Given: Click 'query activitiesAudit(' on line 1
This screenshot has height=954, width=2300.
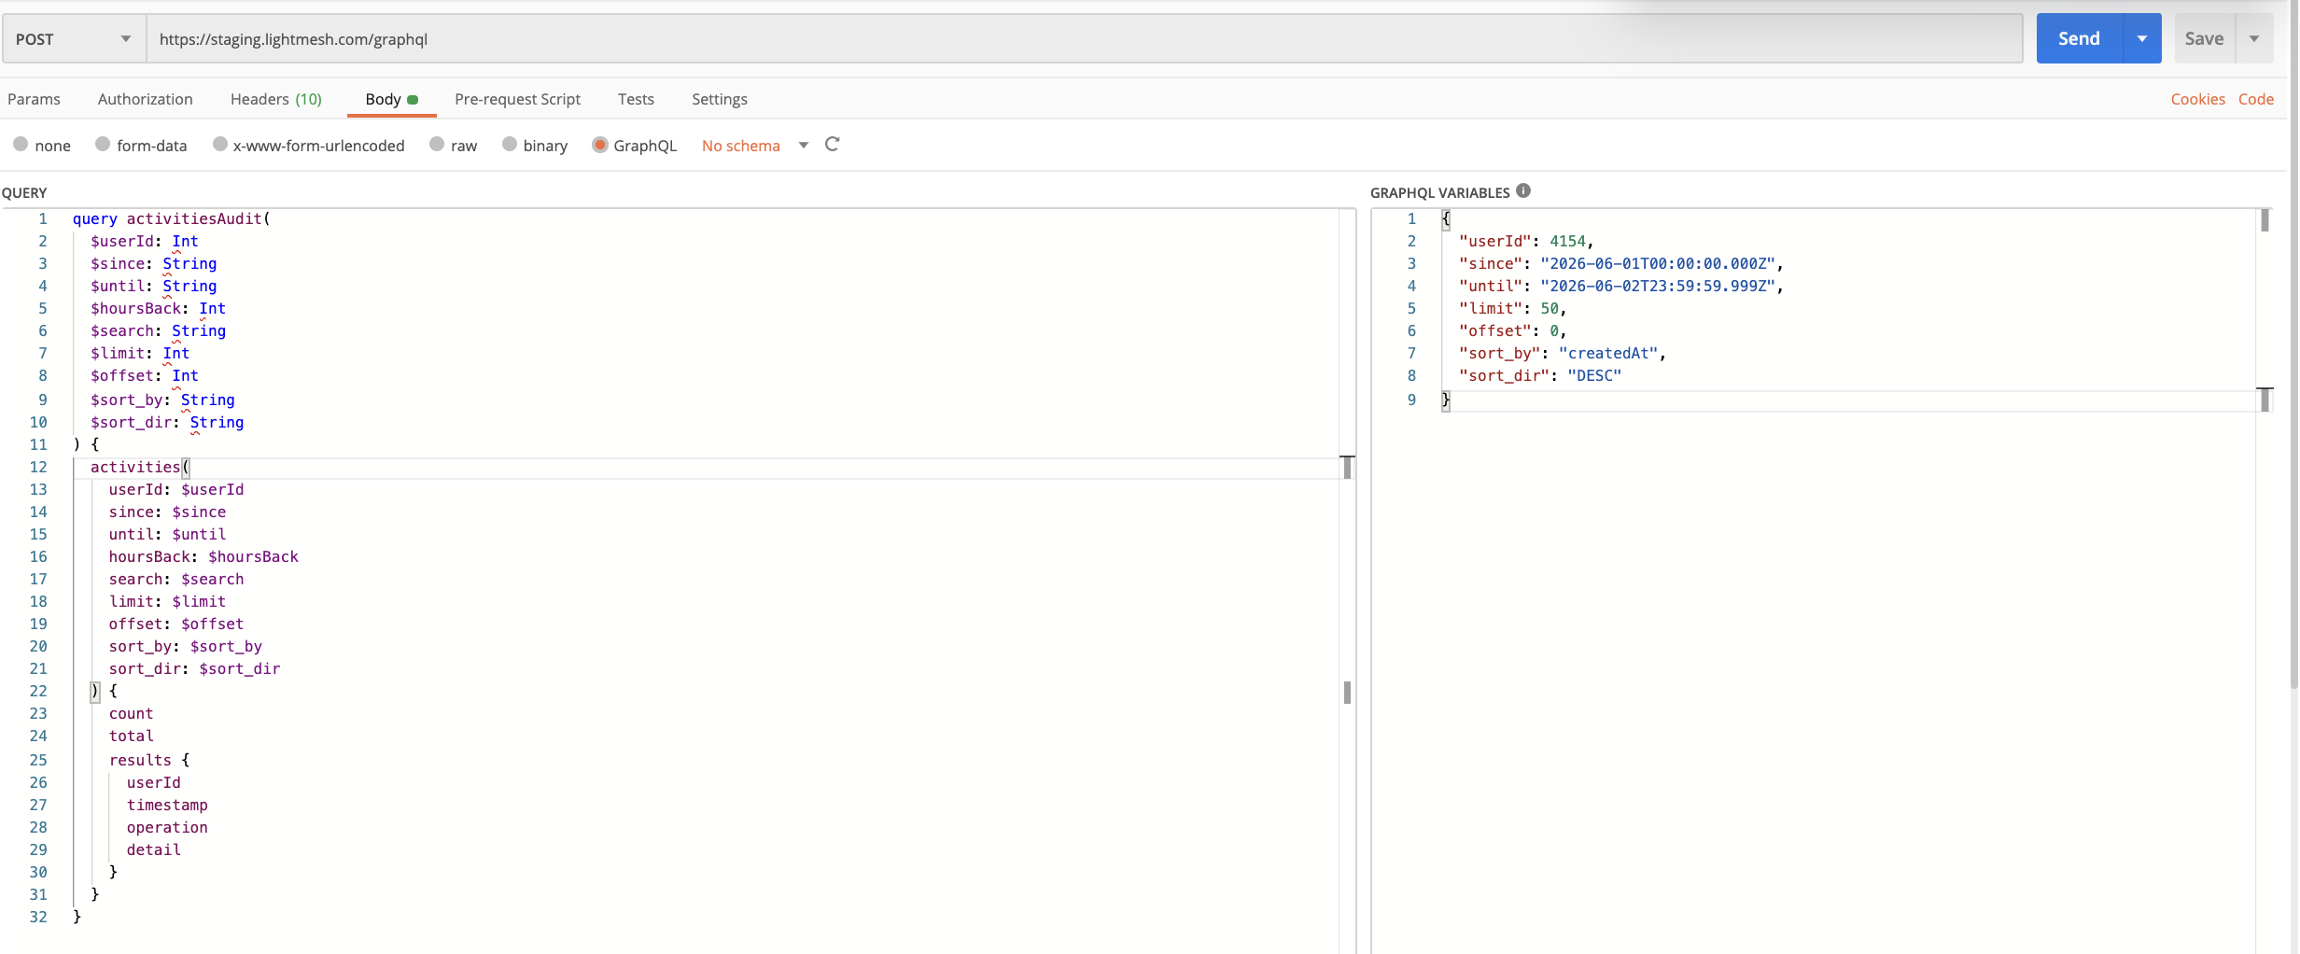Looking at the screenshot, I should (171, 218).
